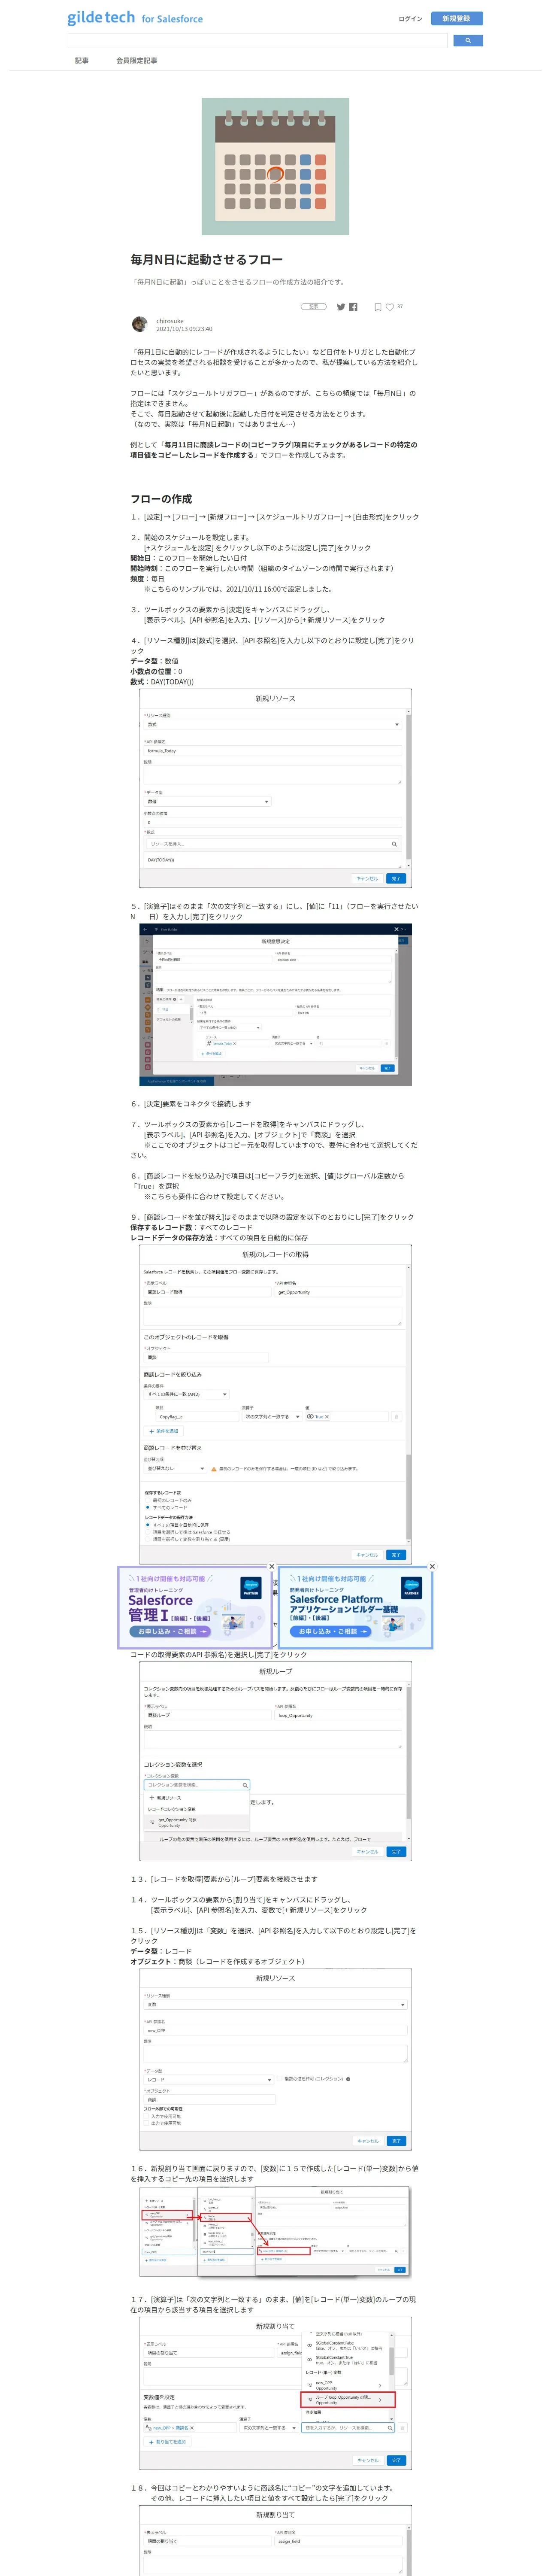
Task: Click the trash icon in the 新規割り当て row
Action: pos(402,2427)
